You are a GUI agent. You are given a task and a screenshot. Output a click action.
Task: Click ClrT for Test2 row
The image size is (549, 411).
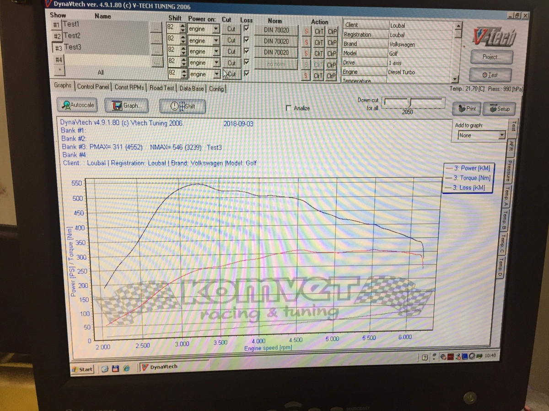tap(319, 42)
